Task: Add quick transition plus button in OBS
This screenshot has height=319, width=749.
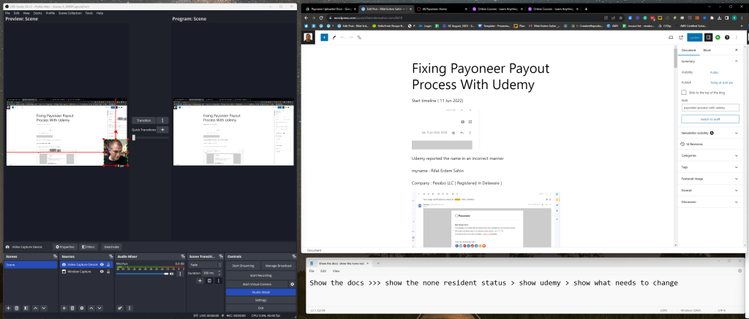Action: (162, 130)
